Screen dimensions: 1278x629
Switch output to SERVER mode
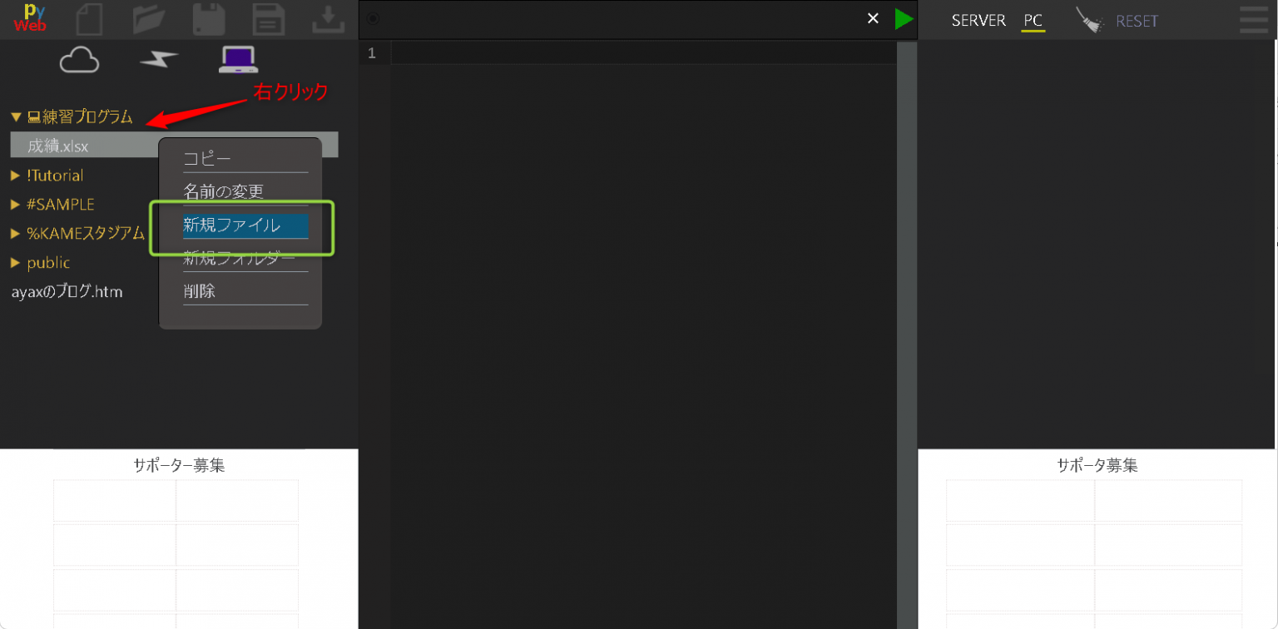point(978,21)
